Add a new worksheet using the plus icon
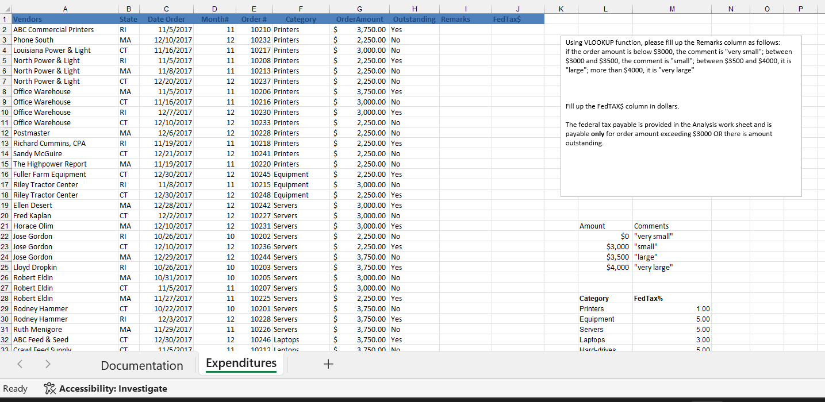 [x=328, y=364]
